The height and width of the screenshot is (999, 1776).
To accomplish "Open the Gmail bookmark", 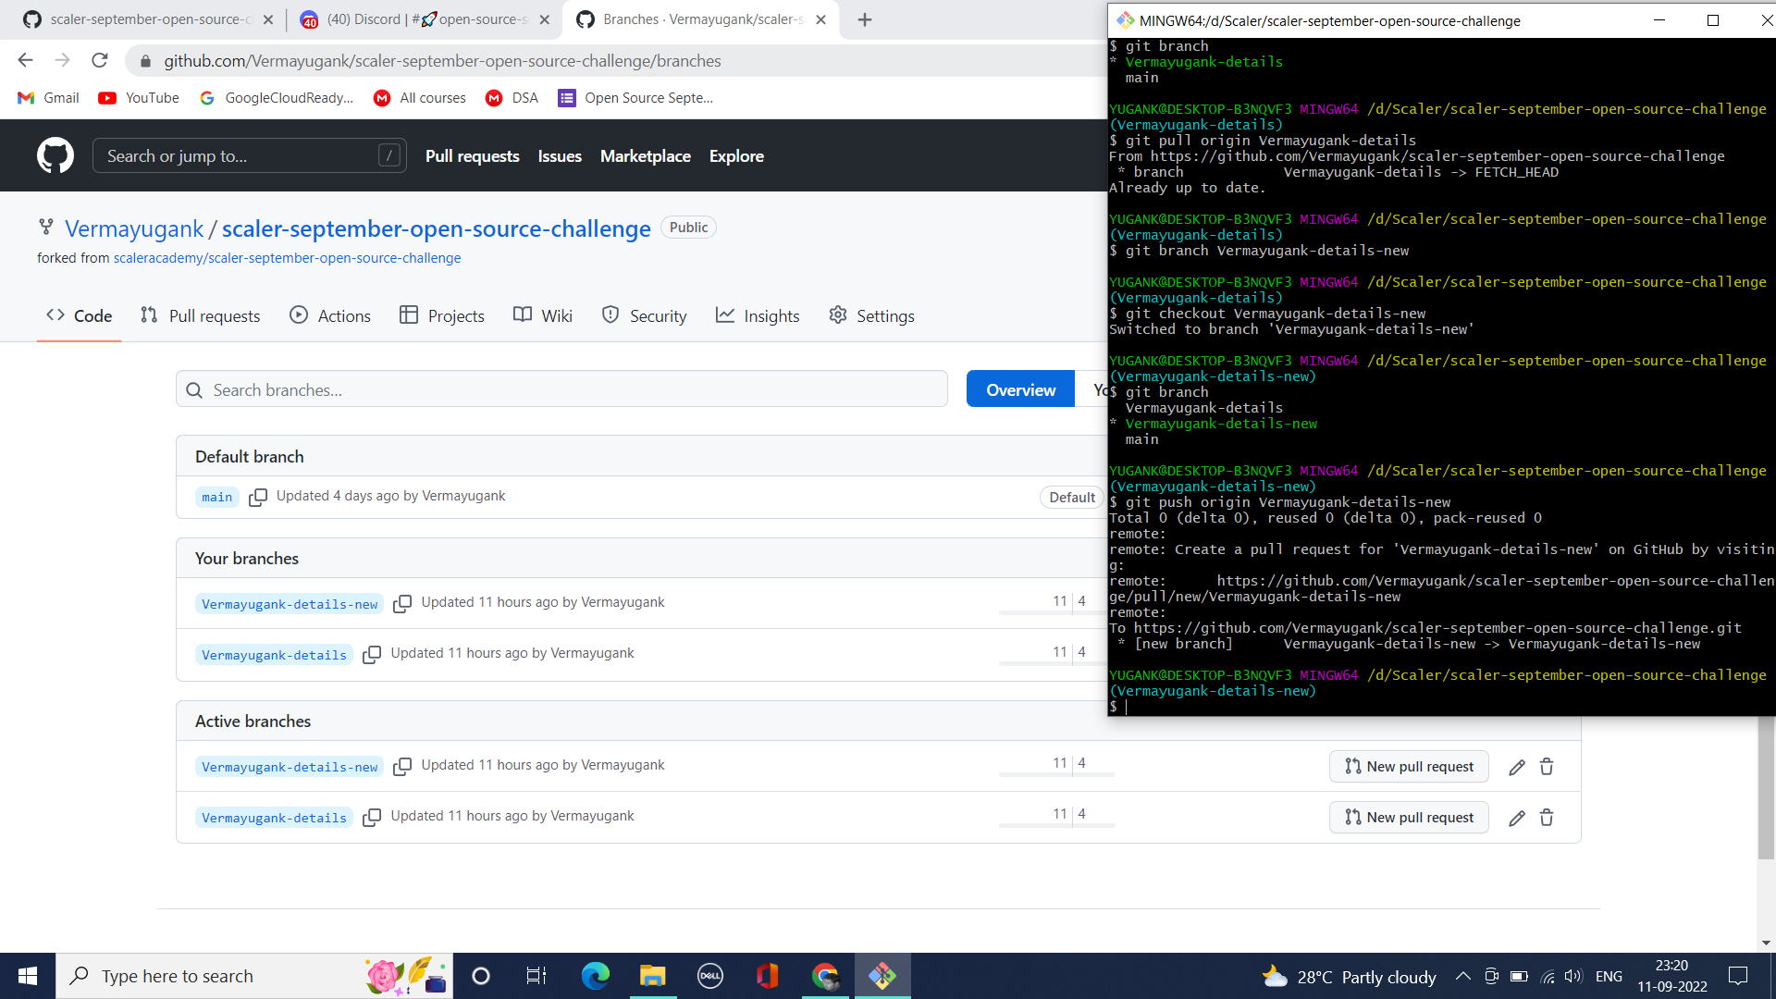I will [x=48, y=98].
